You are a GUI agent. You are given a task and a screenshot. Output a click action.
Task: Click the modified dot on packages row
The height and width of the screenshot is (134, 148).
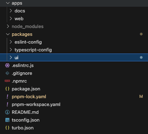141,34
